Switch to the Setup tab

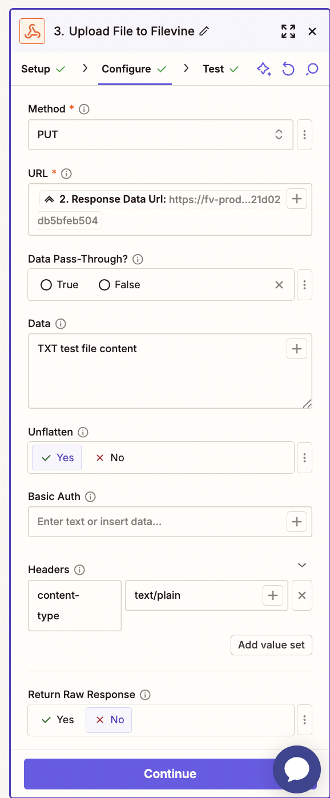36,68
